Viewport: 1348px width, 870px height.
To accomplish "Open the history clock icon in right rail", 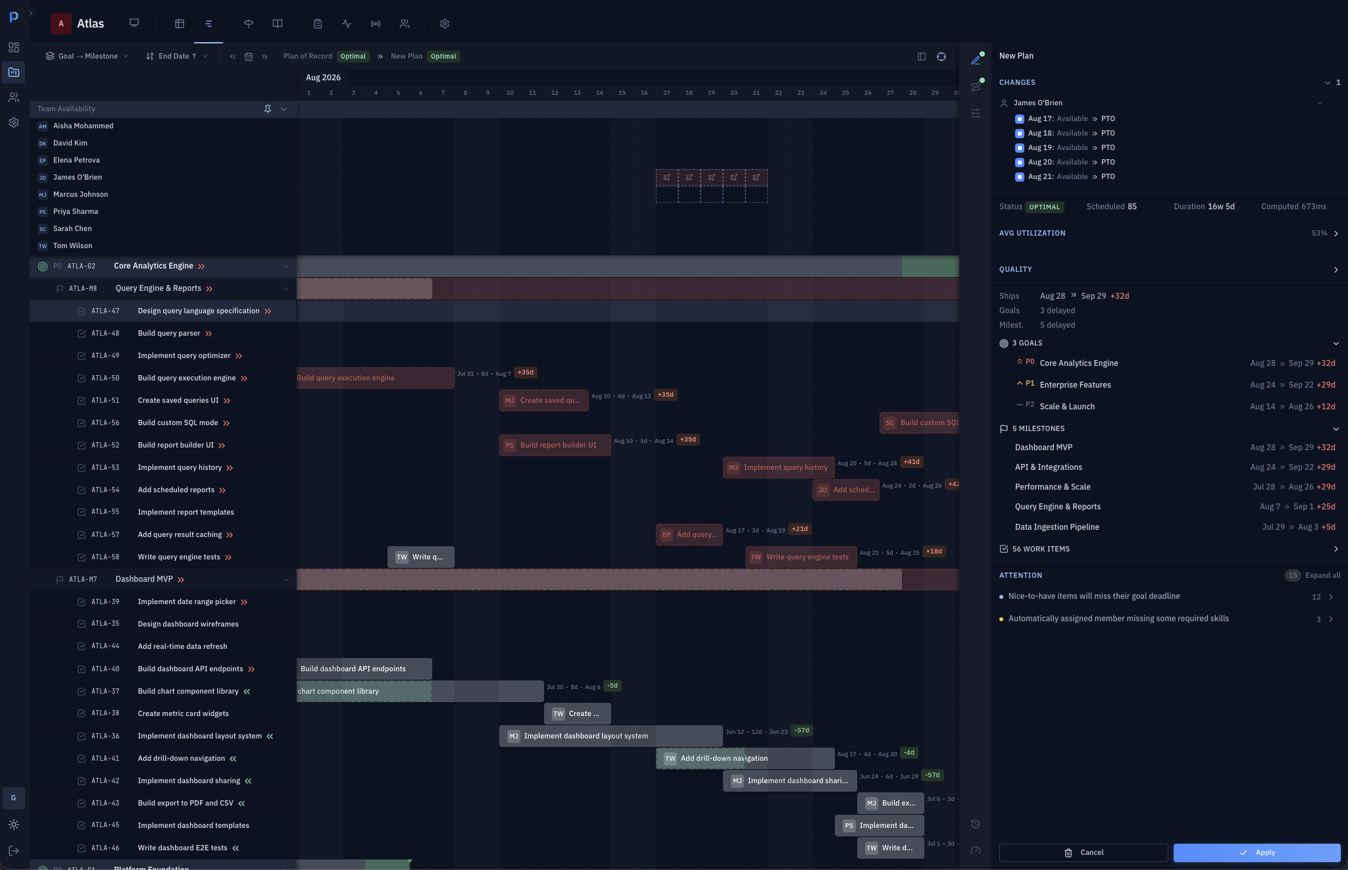I will pos(976,824).
